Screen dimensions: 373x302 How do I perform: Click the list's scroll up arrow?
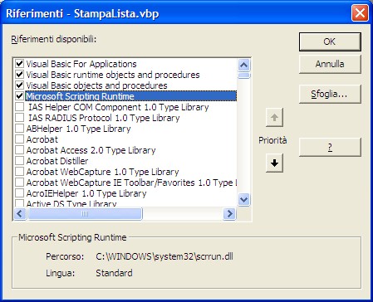tap(244, 66)
